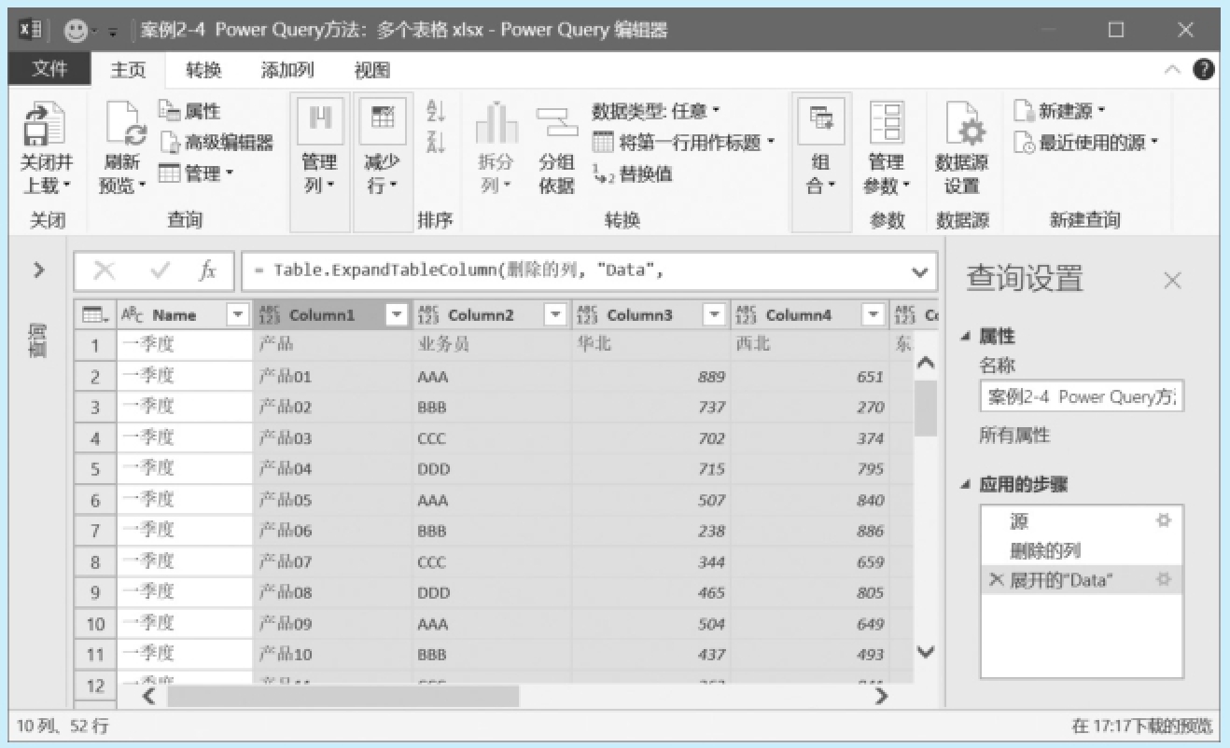Expand the collapsed queries pane
This screenshot has height=748, width=1230.
point(38,270)
